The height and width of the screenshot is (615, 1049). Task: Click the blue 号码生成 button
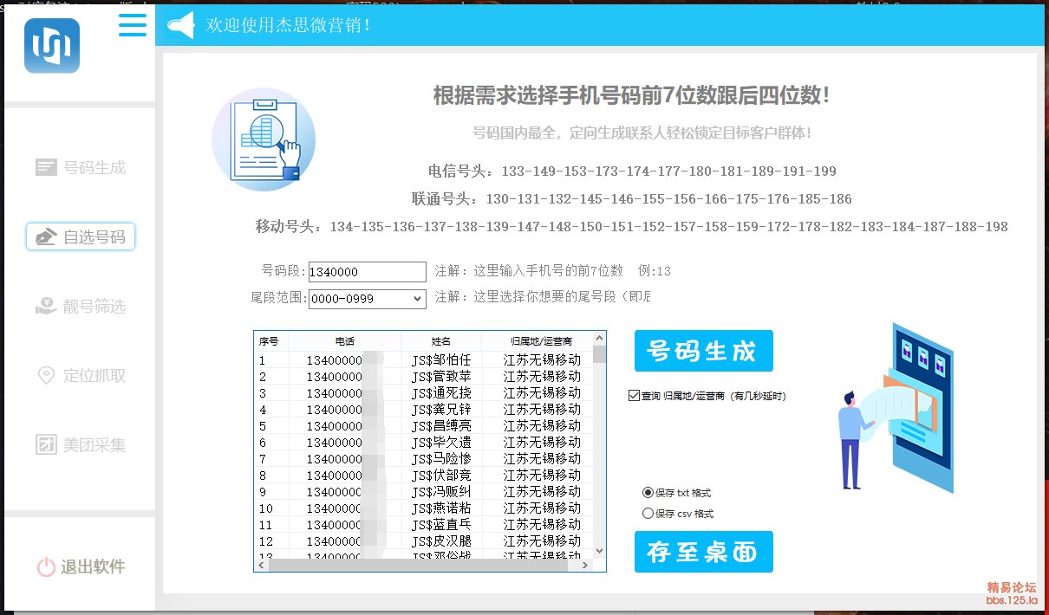(703, 351)
